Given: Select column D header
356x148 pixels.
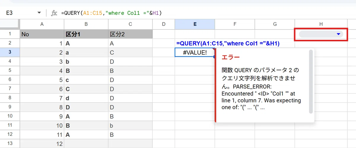Looking at the screenshot, I should pos(163,25).
